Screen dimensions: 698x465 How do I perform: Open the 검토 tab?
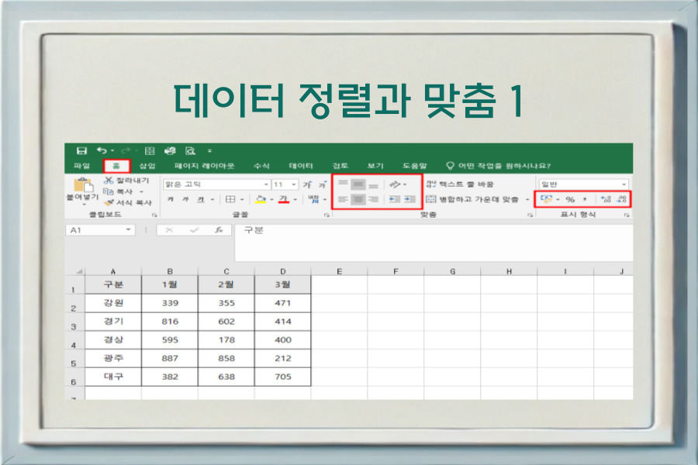340,166
